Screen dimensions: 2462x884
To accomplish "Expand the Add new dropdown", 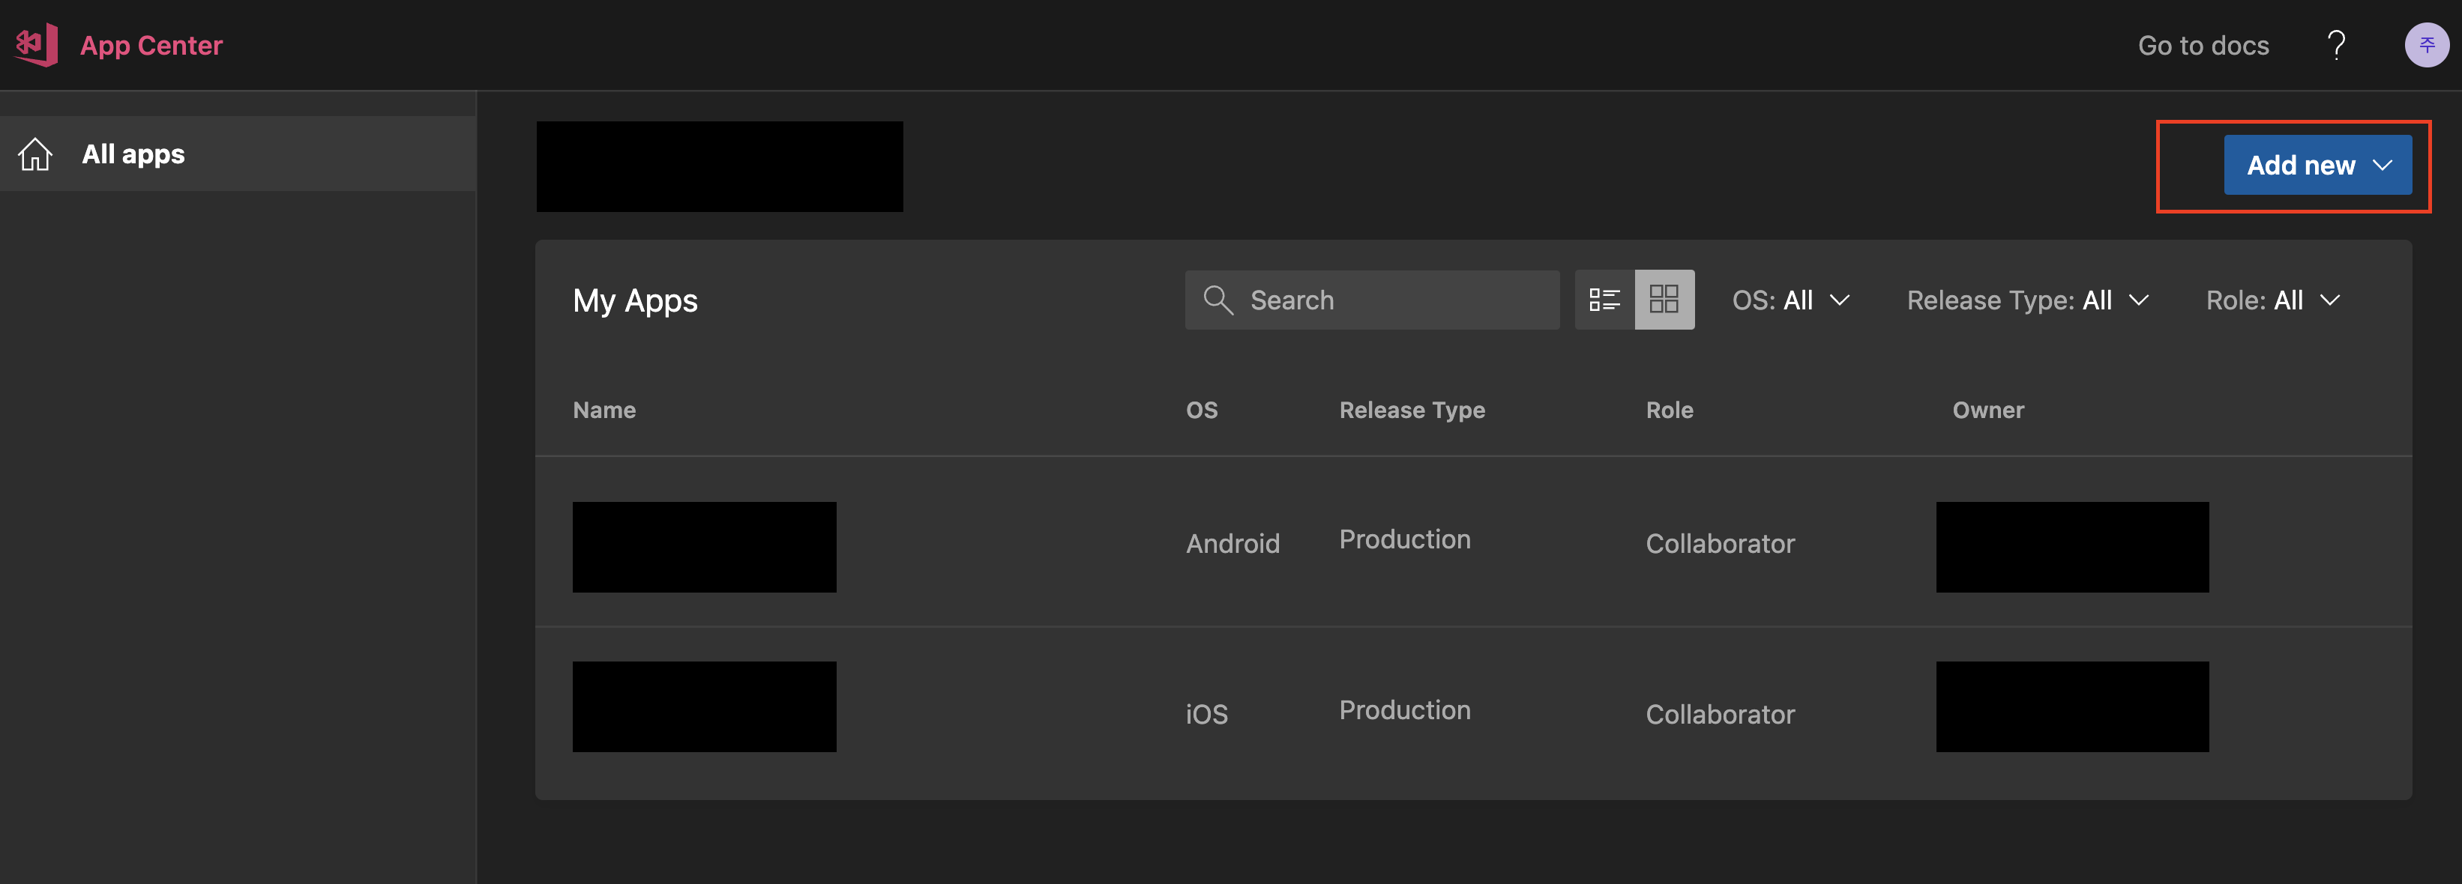I will (x=2317, y=165).
